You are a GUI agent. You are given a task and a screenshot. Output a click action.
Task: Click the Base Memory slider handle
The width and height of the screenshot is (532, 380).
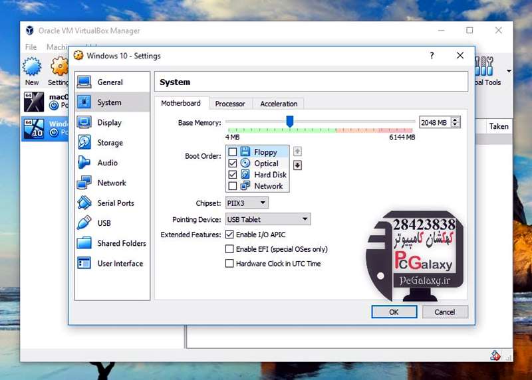tap(290, 121)
